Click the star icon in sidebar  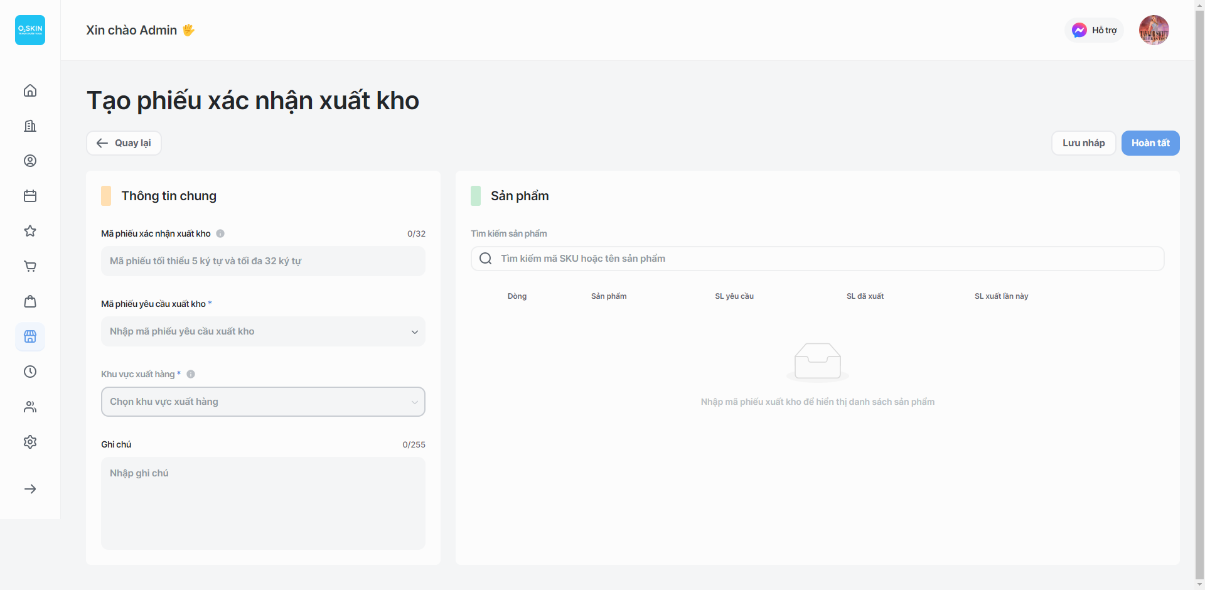coord(30,231)
